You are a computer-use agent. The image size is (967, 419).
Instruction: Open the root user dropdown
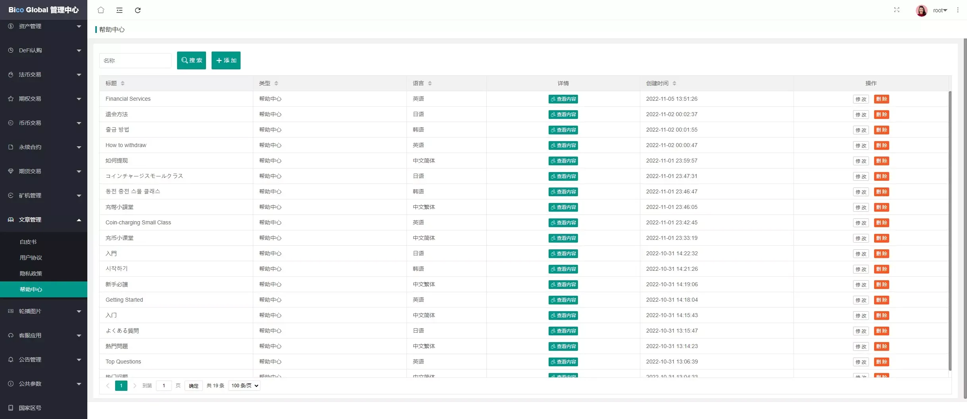click(940, 10)
